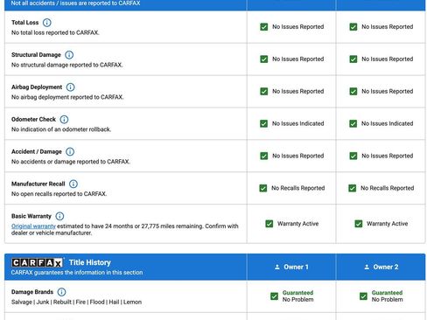
Task: Click the Odometer Check row title
Action: pyautogui.click(x=33, y=119)
